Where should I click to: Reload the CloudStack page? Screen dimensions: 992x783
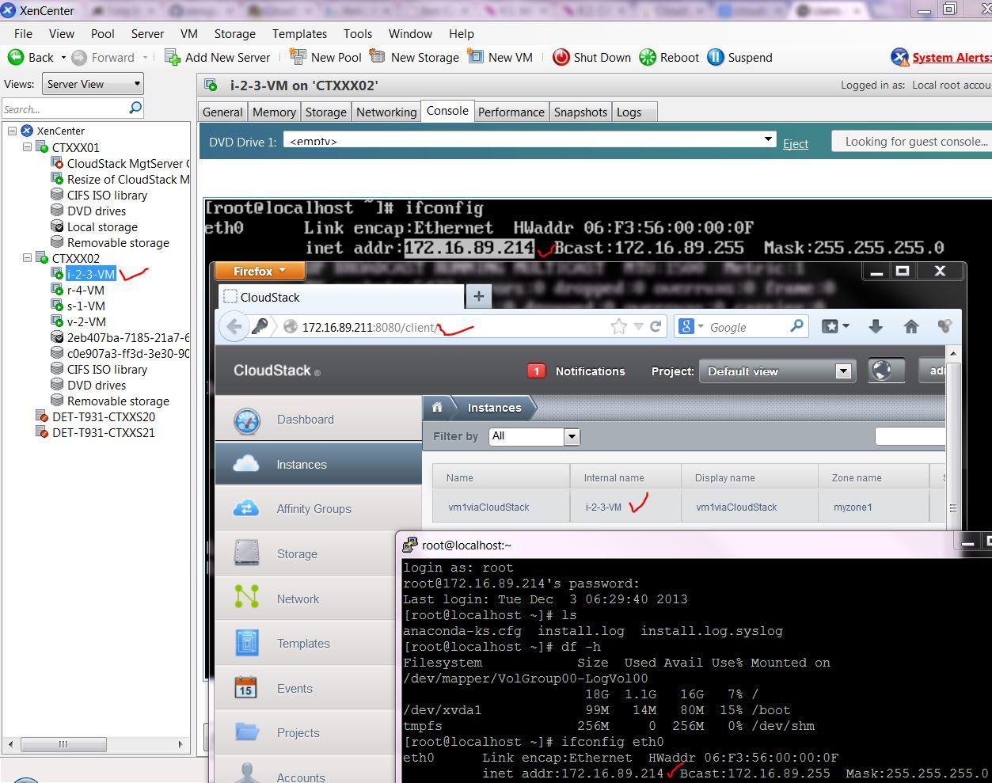tap(656, 326)
